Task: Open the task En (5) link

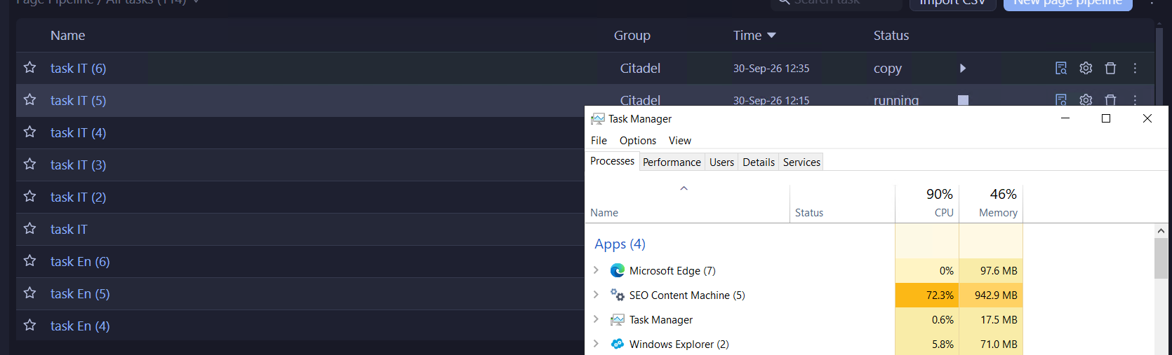Action: pyautogui.click(x=80, y=294)
